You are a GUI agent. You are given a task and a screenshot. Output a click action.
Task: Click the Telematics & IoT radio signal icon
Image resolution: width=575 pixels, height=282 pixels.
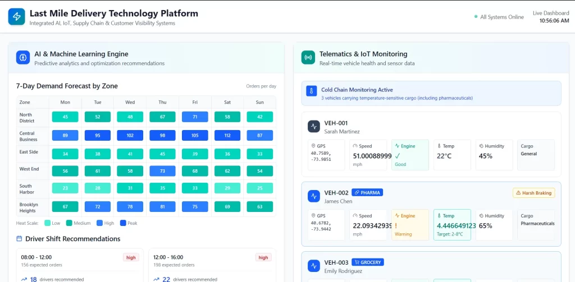308,58
